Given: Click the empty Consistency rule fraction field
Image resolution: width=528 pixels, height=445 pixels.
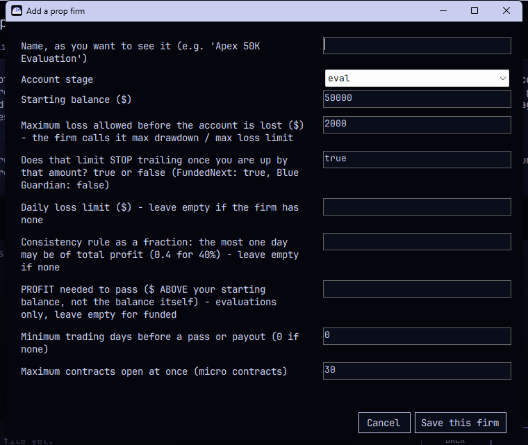Looking at the screenshot, I should pos(417,242).
